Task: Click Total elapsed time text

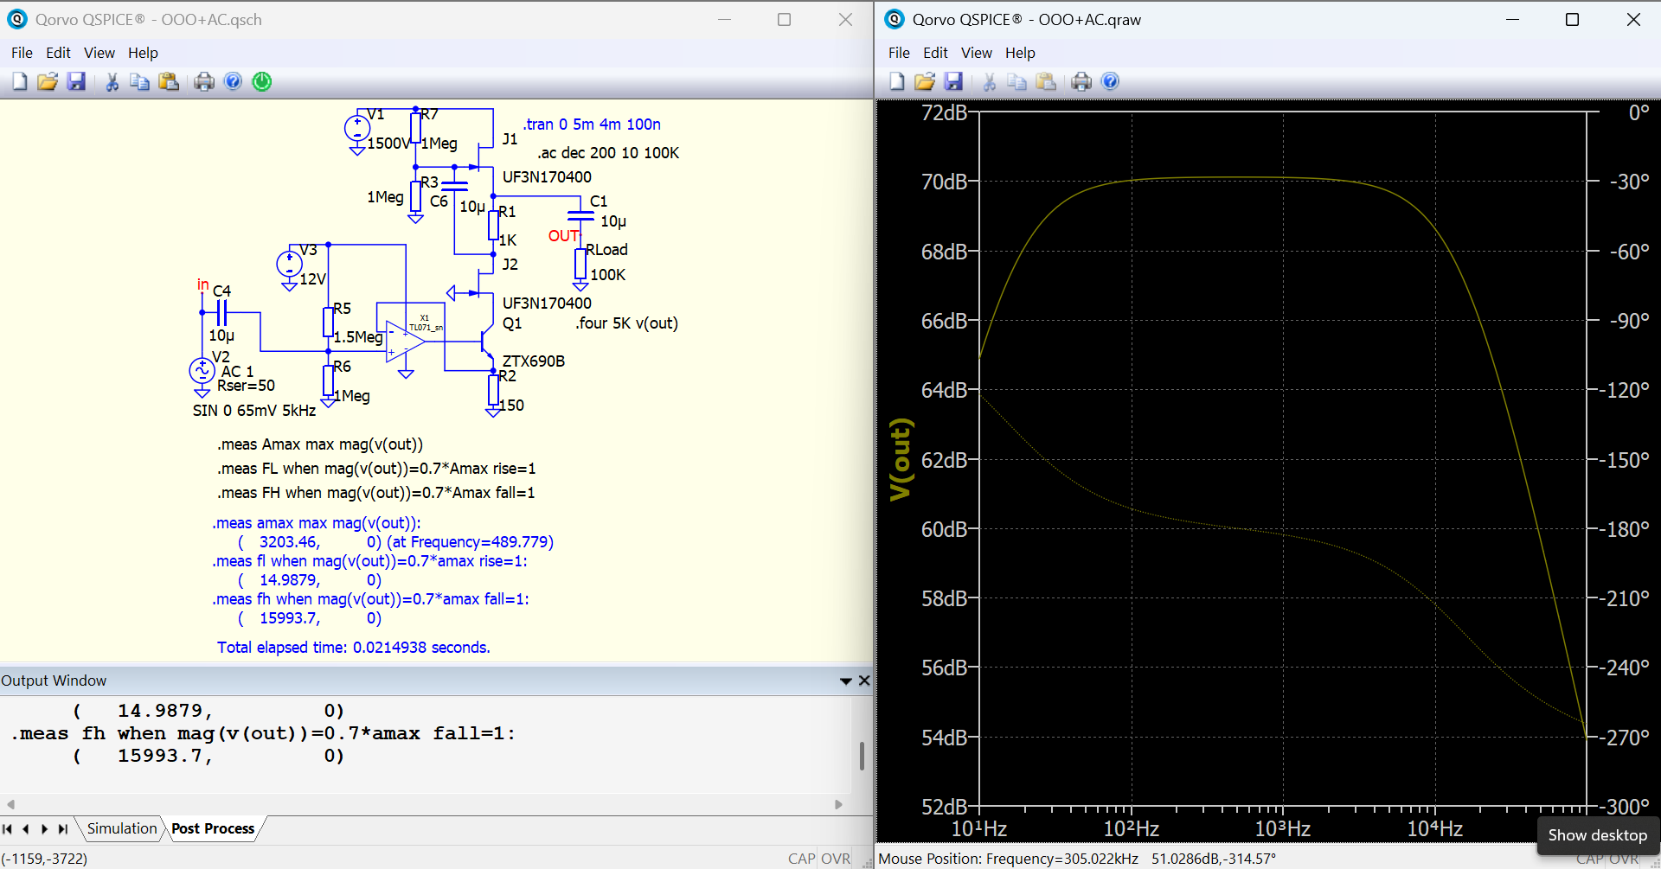Action: (x=353, y=648)
